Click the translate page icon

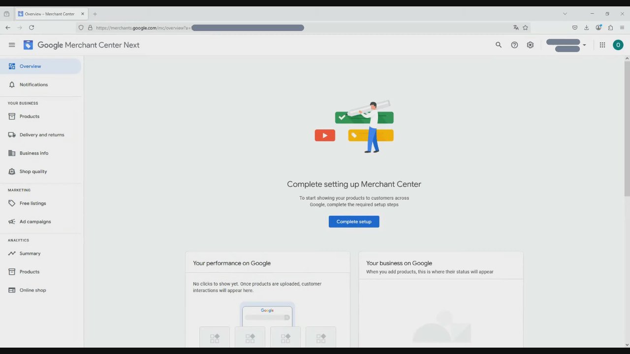pyautogui.click(x=516, y=28)
